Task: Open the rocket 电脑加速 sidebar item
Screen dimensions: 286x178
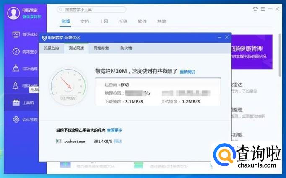Action: coord(25,85)
